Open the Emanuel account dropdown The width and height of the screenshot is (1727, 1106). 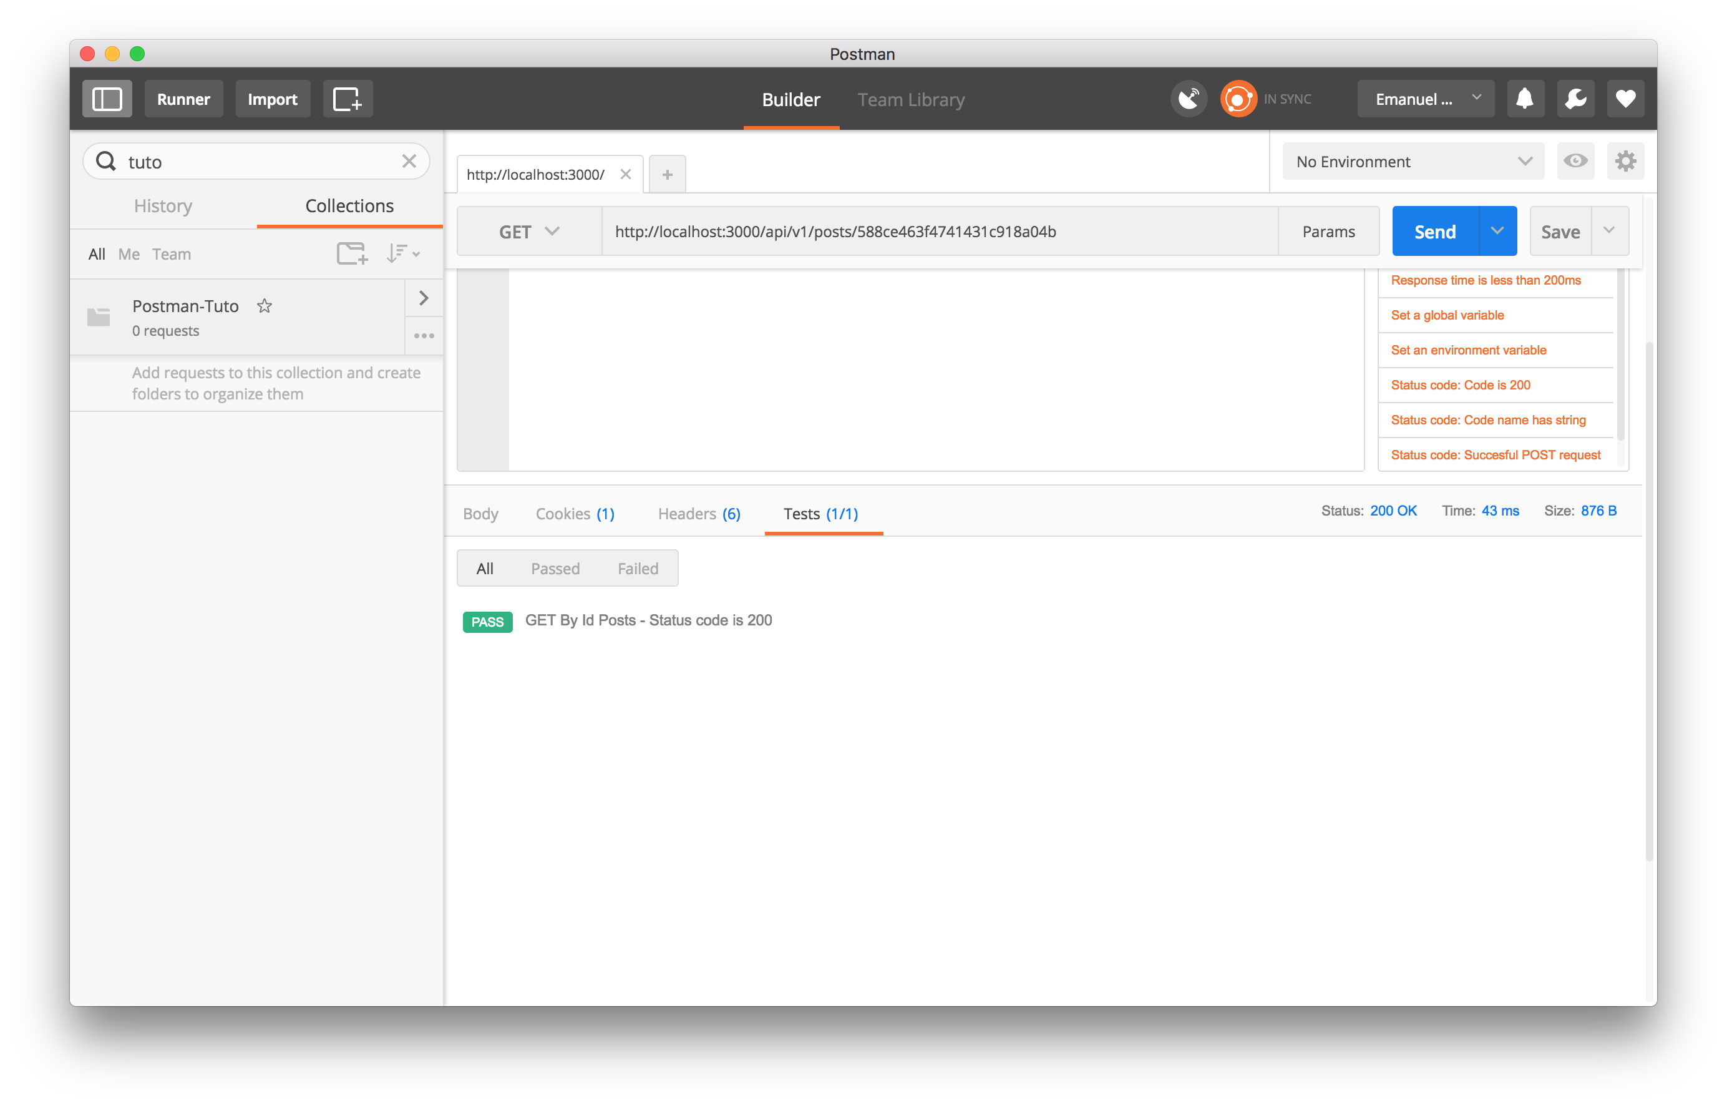[1426, 99]
